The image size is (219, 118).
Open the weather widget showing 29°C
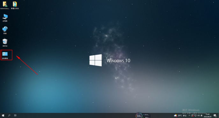(180, 115)
